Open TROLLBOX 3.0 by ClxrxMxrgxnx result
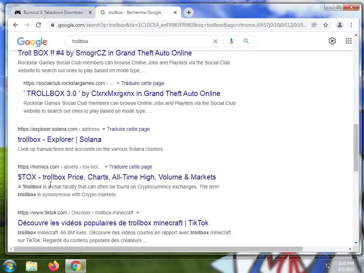The image size is (364, 273). 122,93
